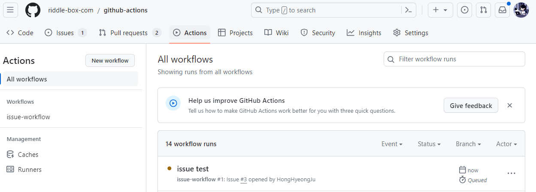Open three-dot menu for issue test run
Viewport: 536px width, 192px height.
[511, 173]
